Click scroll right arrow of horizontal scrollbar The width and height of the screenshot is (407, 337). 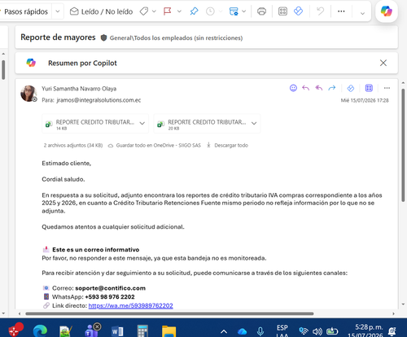click(393, 313)
